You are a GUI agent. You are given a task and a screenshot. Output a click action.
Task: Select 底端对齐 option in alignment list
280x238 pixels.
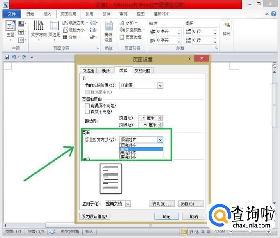(141, 157)
